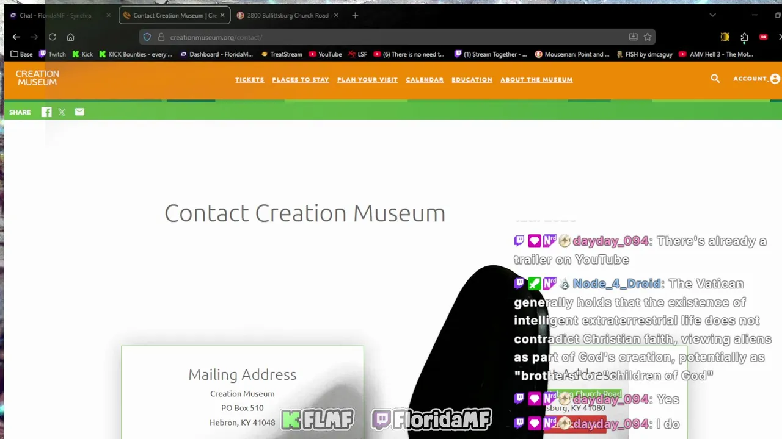
Task: Click the 'PO Box 510' text line
Action: (242, 408)
